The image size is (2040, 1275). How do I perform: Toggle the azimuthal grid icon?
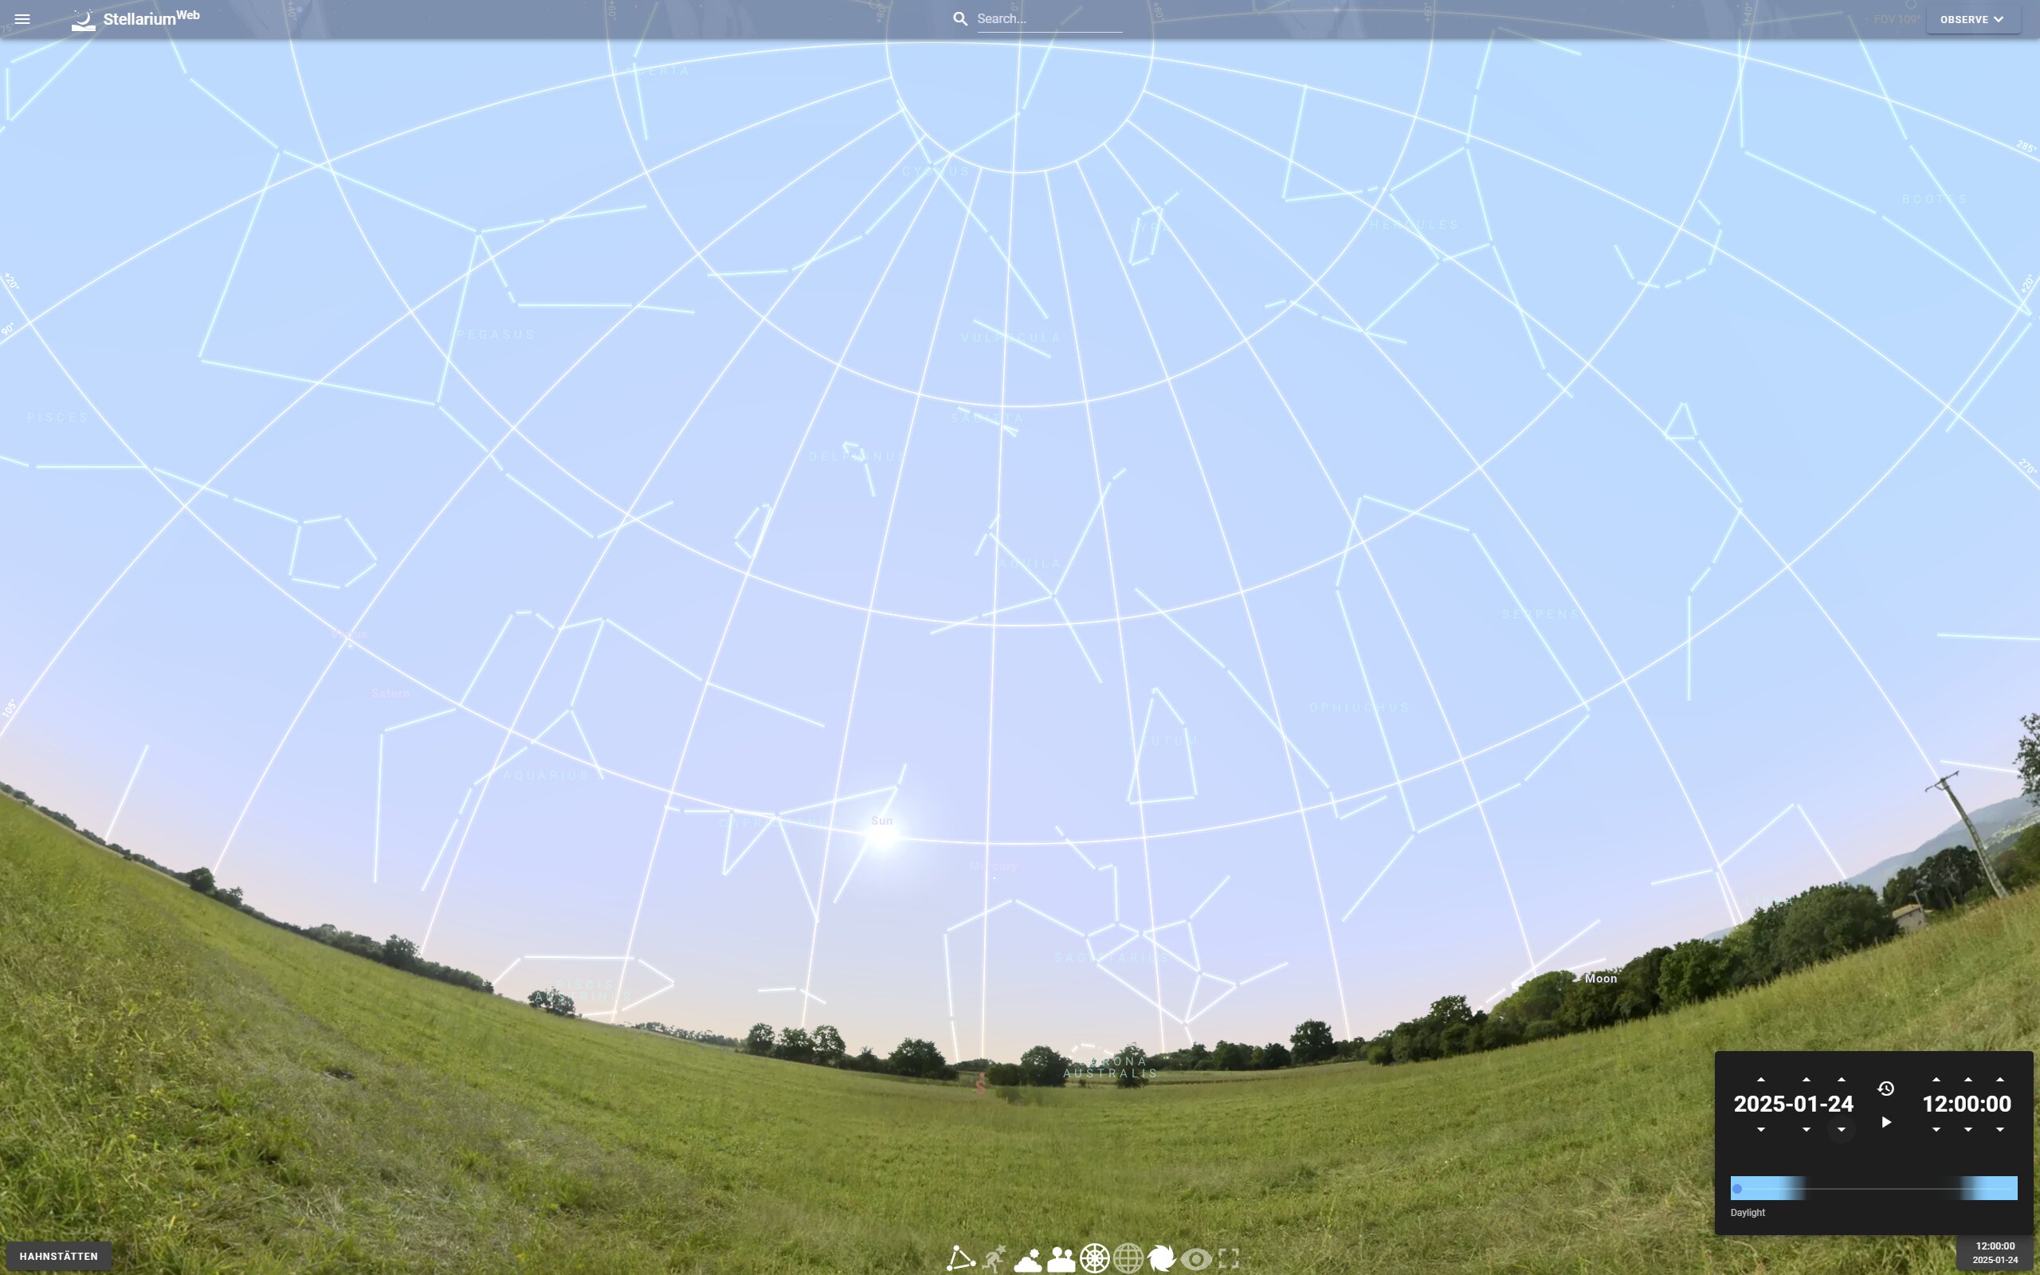1094,1258
